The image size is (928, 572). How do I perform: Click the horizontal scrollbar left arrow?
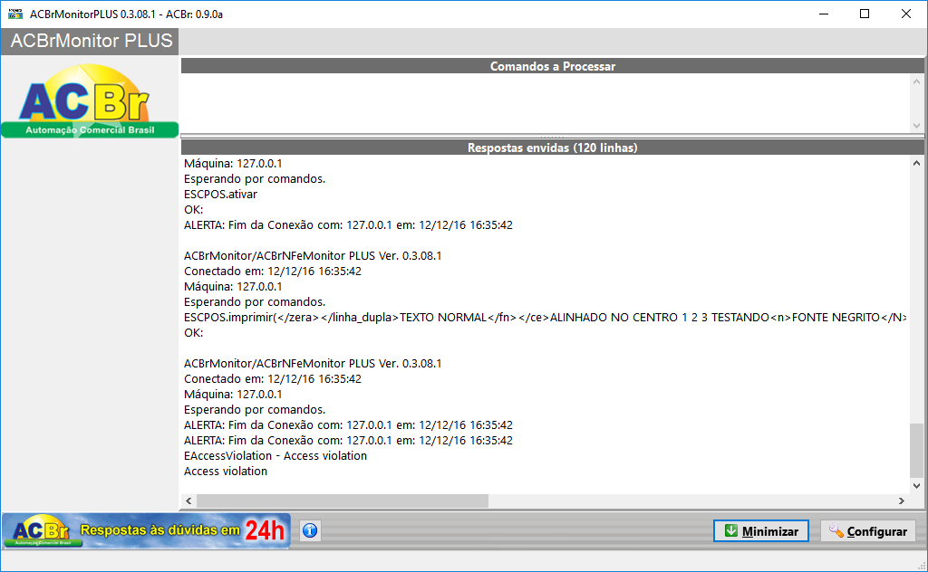pyautogui.click(x=188, y=500)
